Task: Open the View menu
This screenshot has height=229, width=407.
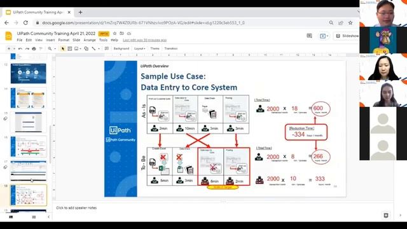Action: click(39, 40)
